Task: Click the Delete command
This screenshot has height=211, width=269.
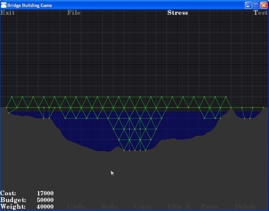Action: 245,207
